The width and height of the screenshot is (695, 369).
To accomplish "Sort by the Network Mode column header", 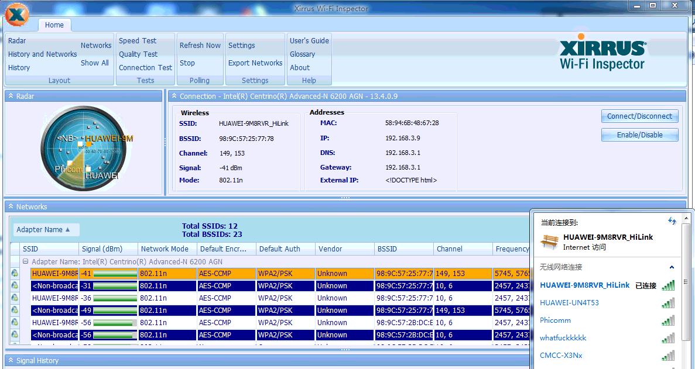I will click(167, 249).
